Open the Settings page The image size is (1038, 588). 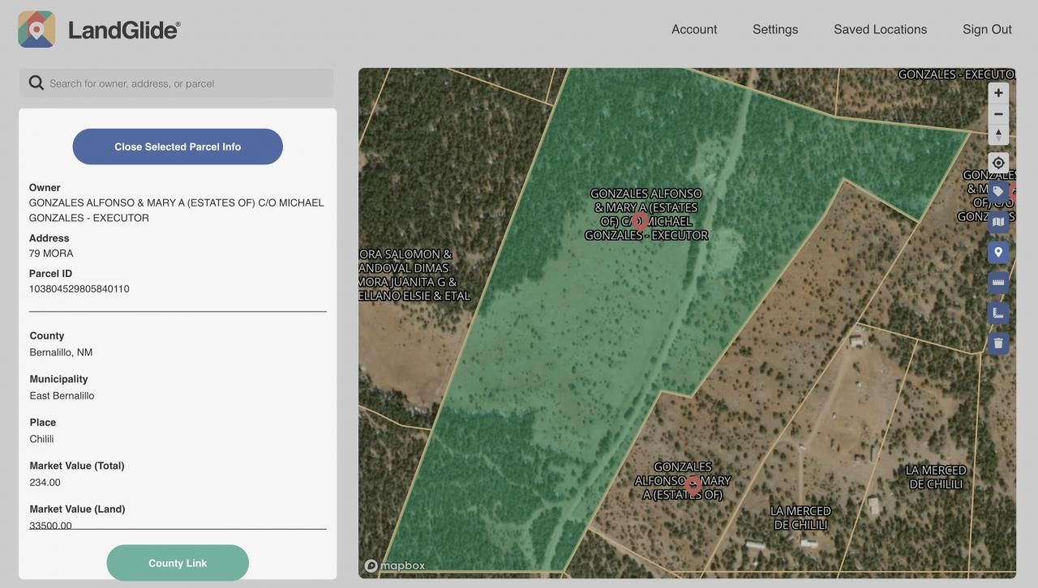tap(774, 29)
